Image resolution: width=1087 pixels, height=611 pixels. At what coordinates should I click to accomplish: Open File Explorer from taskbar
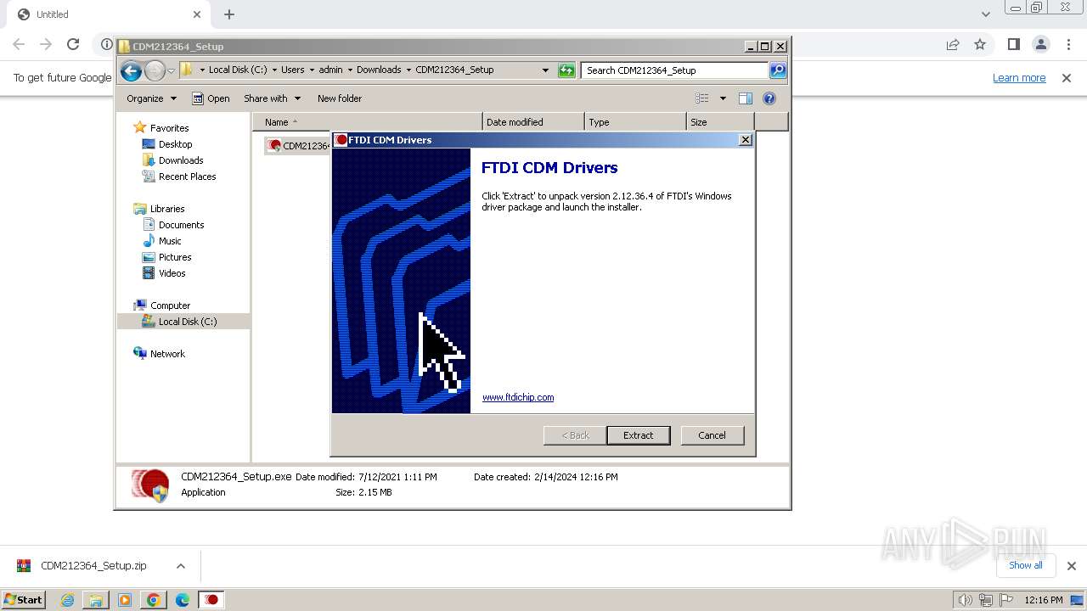click(x=96, y=600)
